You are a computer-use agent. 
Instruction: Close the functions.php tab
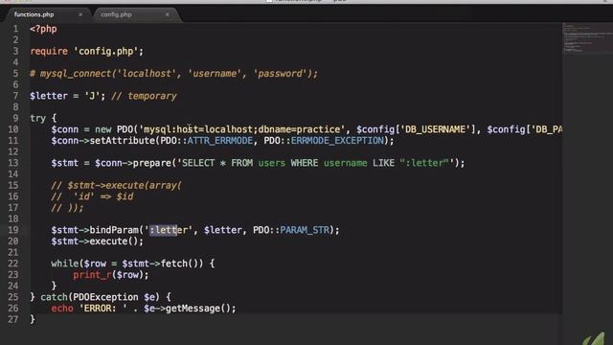(x=80, y=14)
